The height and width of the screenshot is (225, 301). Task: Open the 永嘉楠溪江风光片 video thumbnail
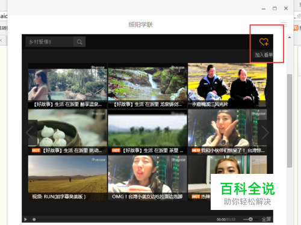pyautogui.click(x=228, y=86)
